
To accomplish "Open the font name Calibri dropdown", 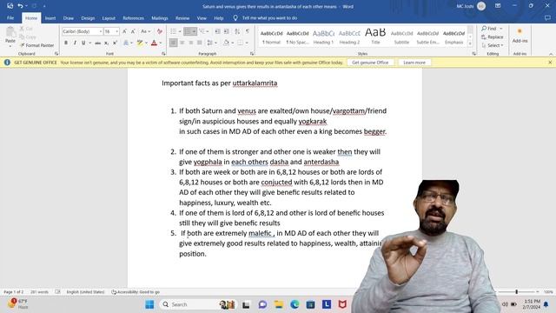I will coord(101,31).
